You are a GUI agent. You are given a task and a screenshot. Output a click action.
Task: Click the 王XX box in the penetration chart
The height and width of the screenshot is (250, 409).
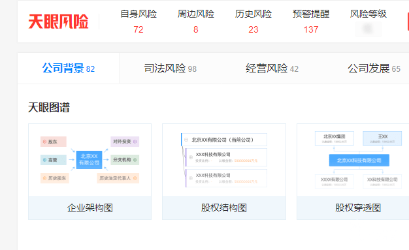tap(382, 138)
